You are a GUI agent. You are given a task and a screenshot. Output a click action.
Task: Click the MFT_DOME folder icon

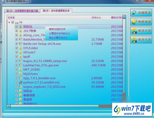[x=20, y=69]
